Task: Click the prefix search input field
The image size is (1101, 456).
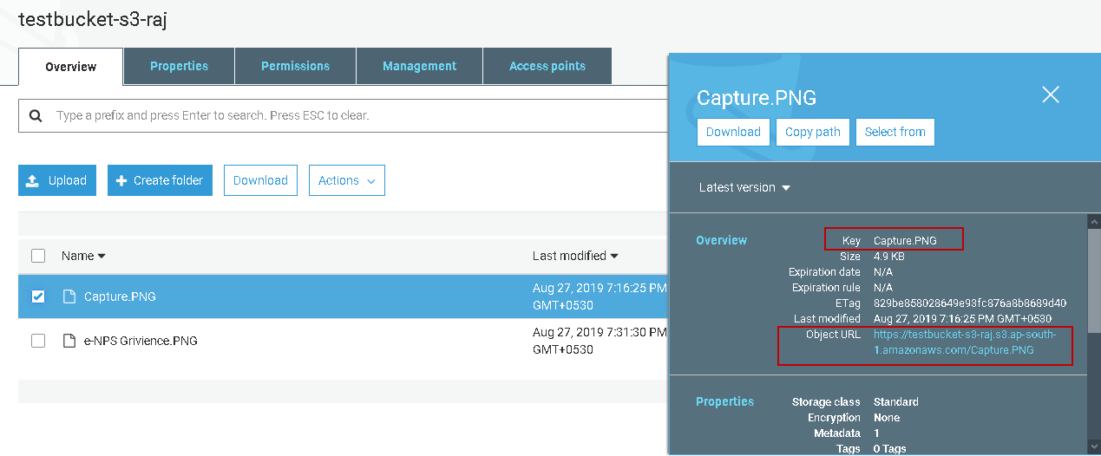Action: click(x=356, y=115)
